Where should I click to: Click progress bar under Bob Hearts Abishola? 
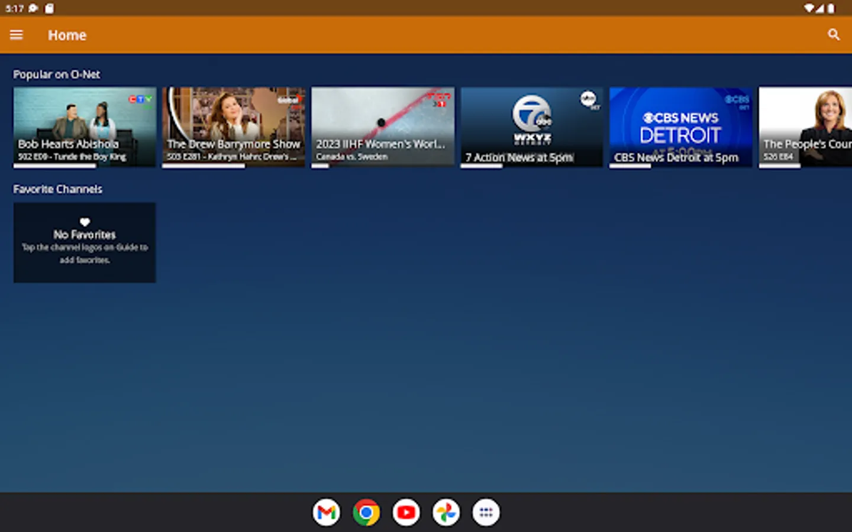[x=85, y=166]
